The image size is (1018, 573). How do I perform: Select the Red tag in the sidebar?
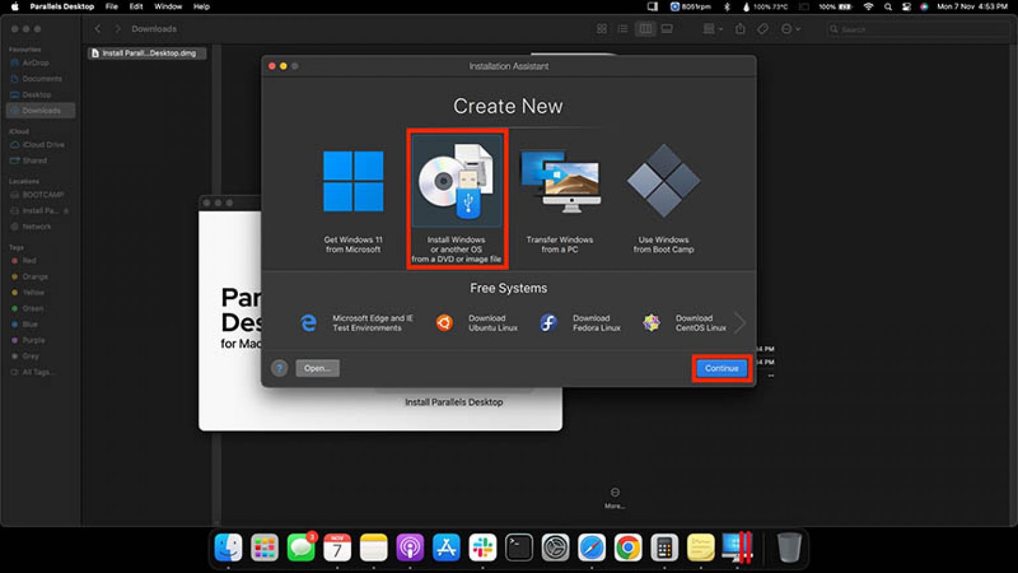(x=28, y=261)
